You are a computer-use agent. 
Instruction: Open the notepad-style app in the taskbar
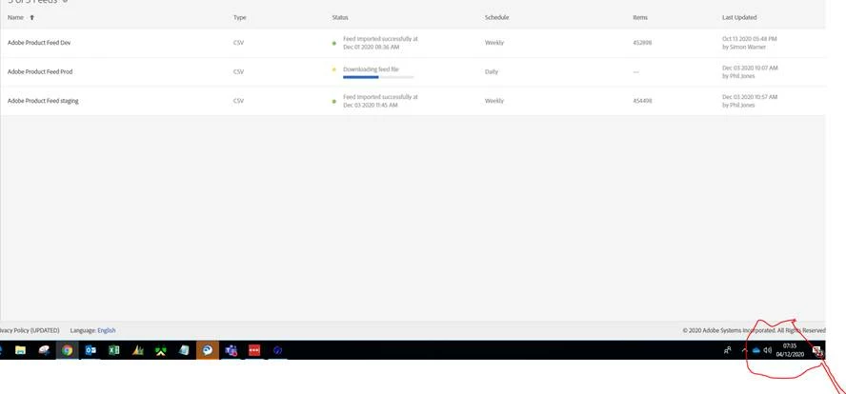click(184, 350)
